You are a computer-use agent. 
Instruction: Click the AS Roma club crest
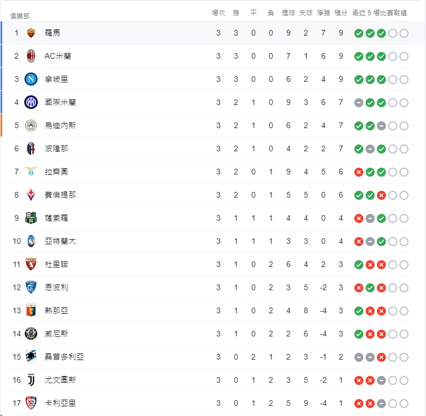31,33
